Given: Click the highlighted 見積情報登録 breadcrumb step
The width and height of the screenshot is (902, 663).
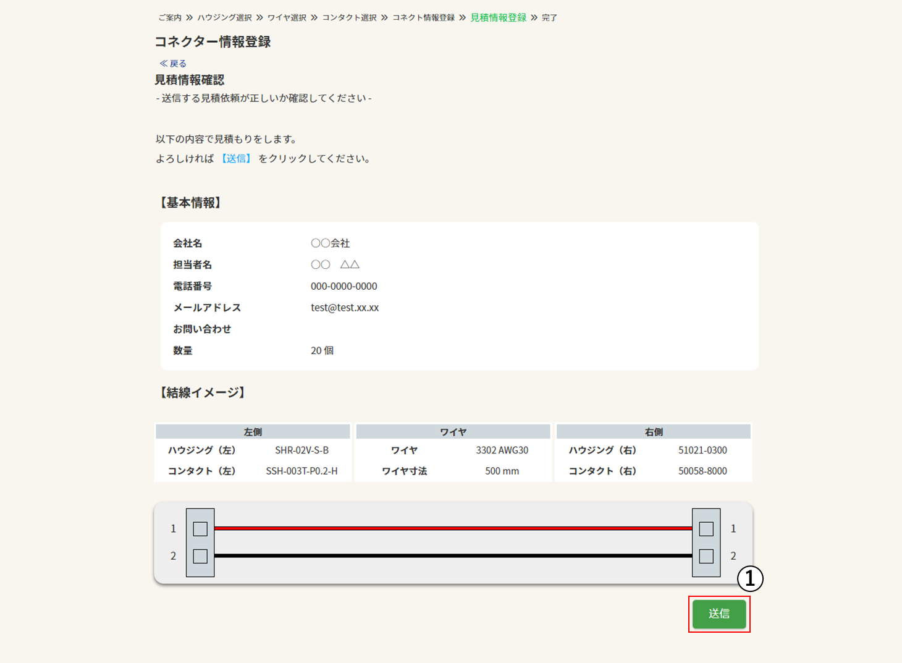Looking at the screenshot, I should pyautogui.click(x=498, y=18).
